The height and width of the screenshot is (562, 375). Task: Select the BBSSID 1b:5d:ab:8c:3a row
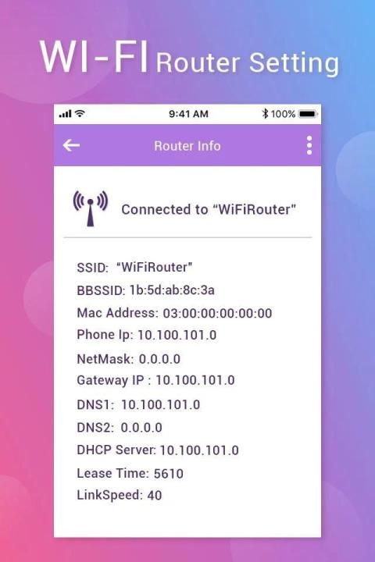coord(145,290)
